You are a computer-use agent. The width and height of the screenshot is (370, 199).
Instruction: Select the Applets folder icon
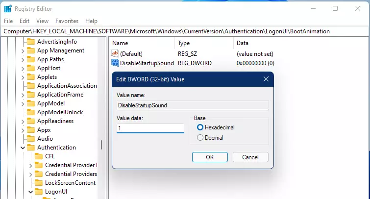coord(31,77)
